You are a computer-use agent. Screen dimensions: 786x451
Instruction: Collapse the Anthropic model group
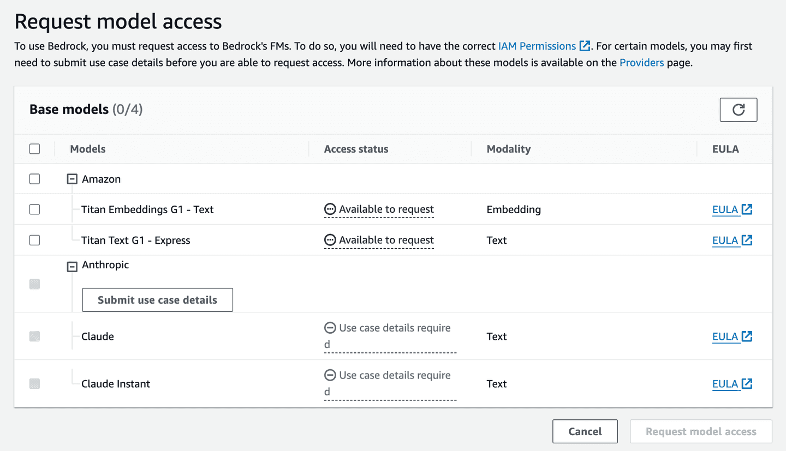pyautogui.click(x=72, y=266)
